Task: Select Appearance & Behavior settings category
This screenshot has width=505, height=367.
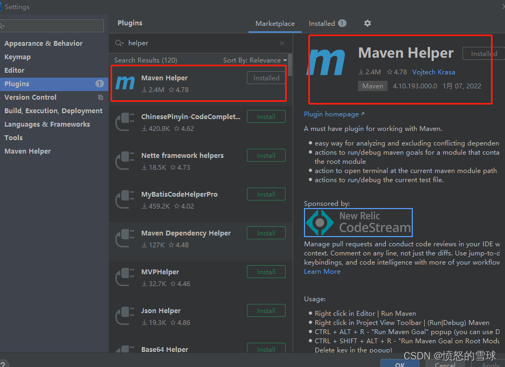Action: coord(44,44)
